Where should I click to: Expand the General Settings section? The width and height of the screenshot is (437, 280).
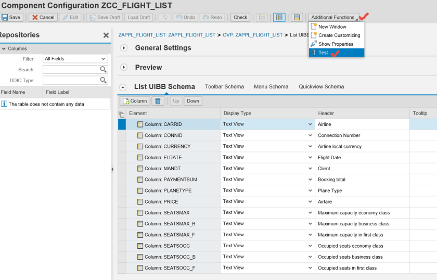point(124,48)
